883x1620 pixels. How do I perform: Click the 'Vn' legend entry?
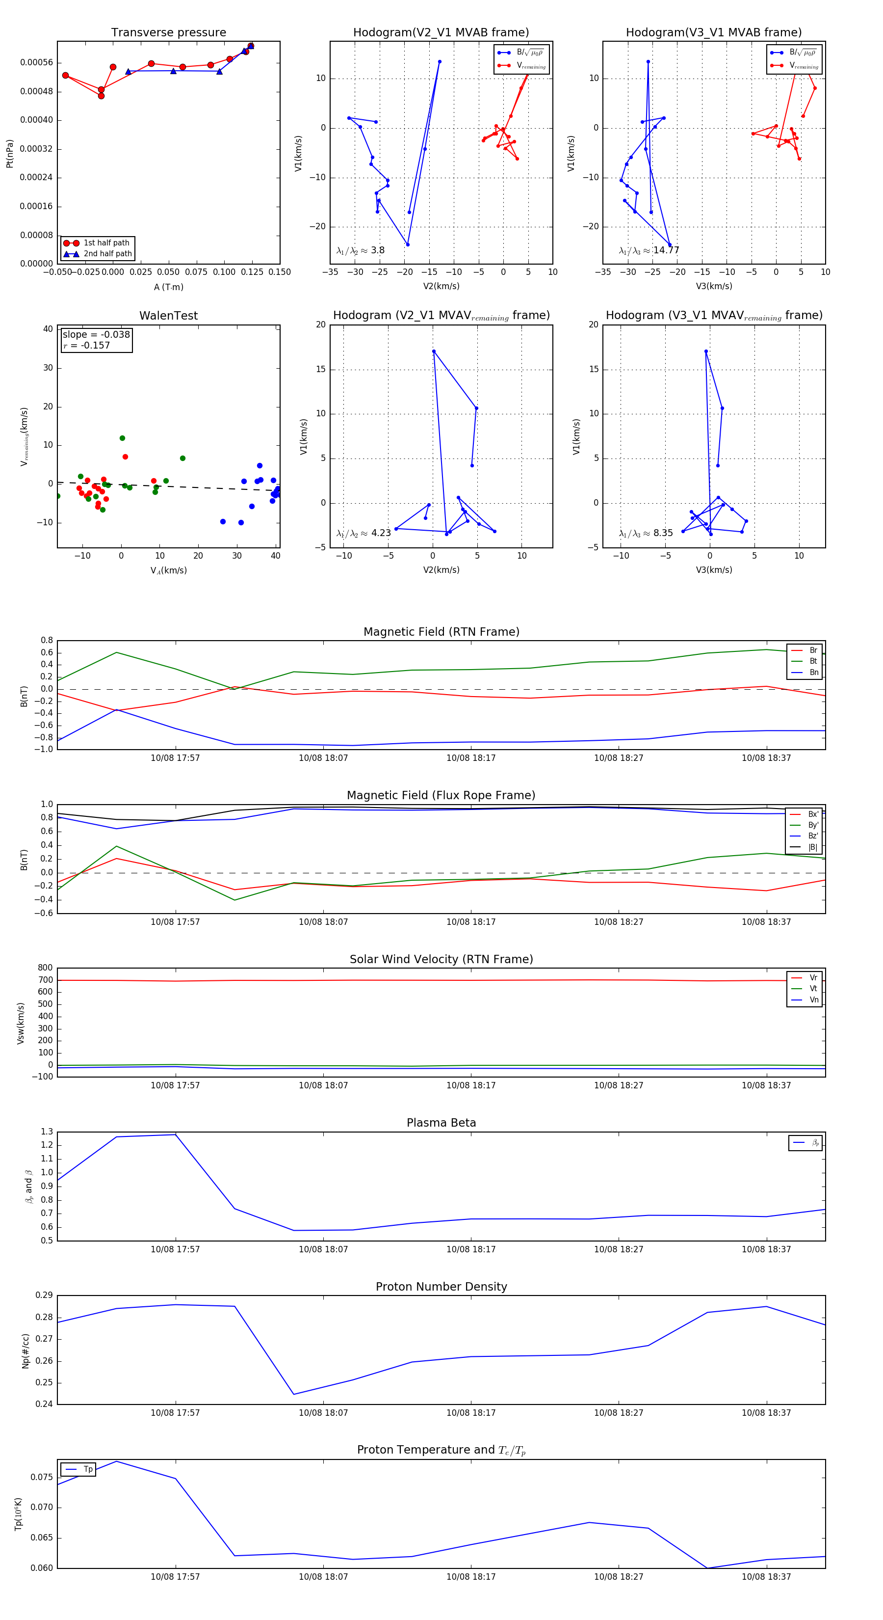[805, 1000]
